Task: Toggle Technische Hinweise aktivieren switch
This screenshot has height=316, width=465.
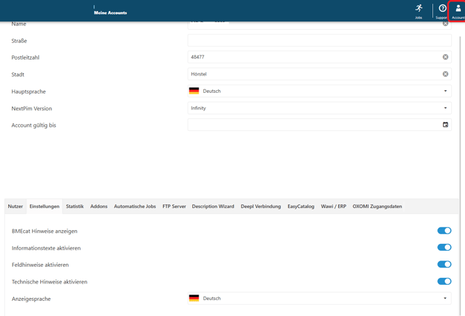Action: 444,281
